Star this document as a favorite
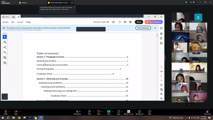 tap(19, 17)
